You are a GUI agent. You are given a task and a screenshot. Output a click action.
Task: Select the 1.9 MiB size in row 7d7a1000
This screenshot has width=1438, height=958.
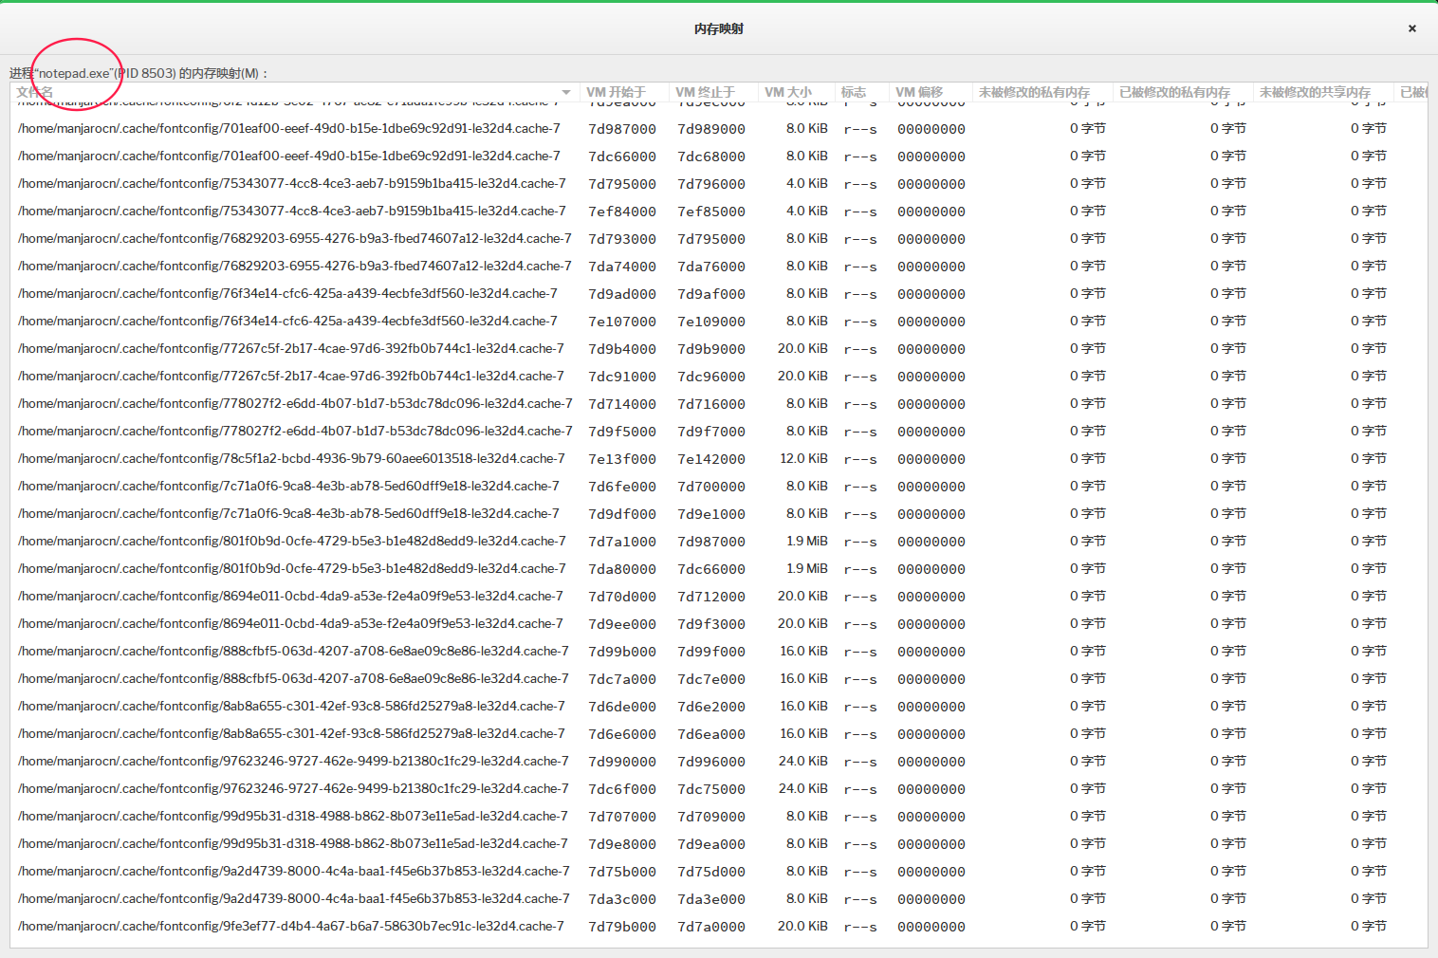(x=806, y=541)
